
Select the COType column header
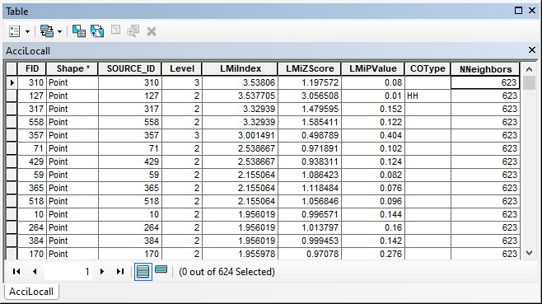point(428,68)
